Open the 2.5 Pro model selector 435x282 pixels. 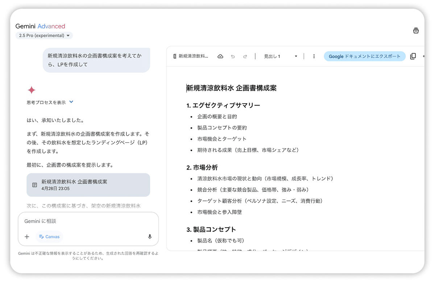[44, 36]
